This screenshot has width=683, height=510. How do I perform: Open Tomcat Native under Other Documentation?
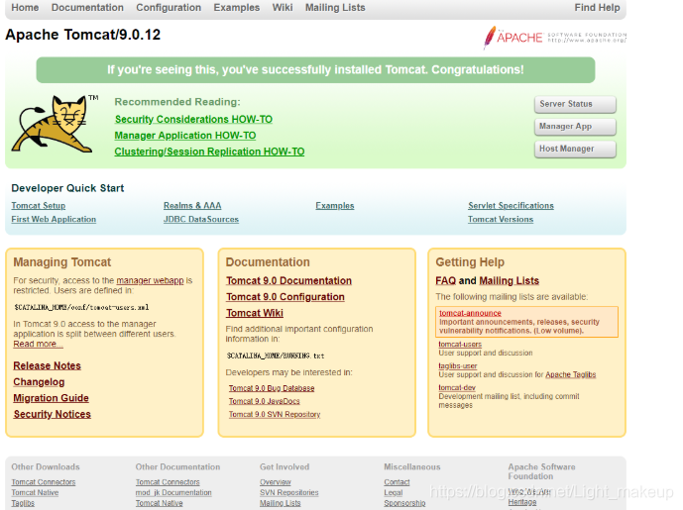coord(159,503)
